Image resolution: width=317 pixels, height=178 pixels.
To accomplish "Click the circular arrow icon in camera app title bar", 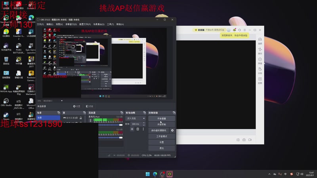I will point(240,30).
